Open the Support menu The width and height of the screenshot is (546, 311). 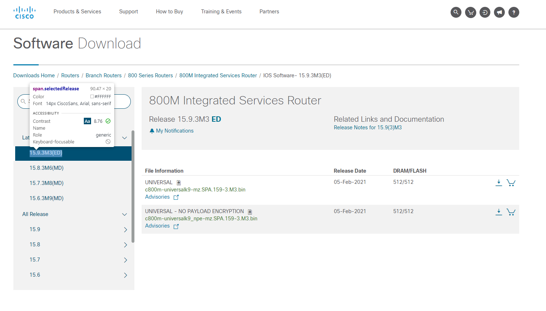pos(129,12)
